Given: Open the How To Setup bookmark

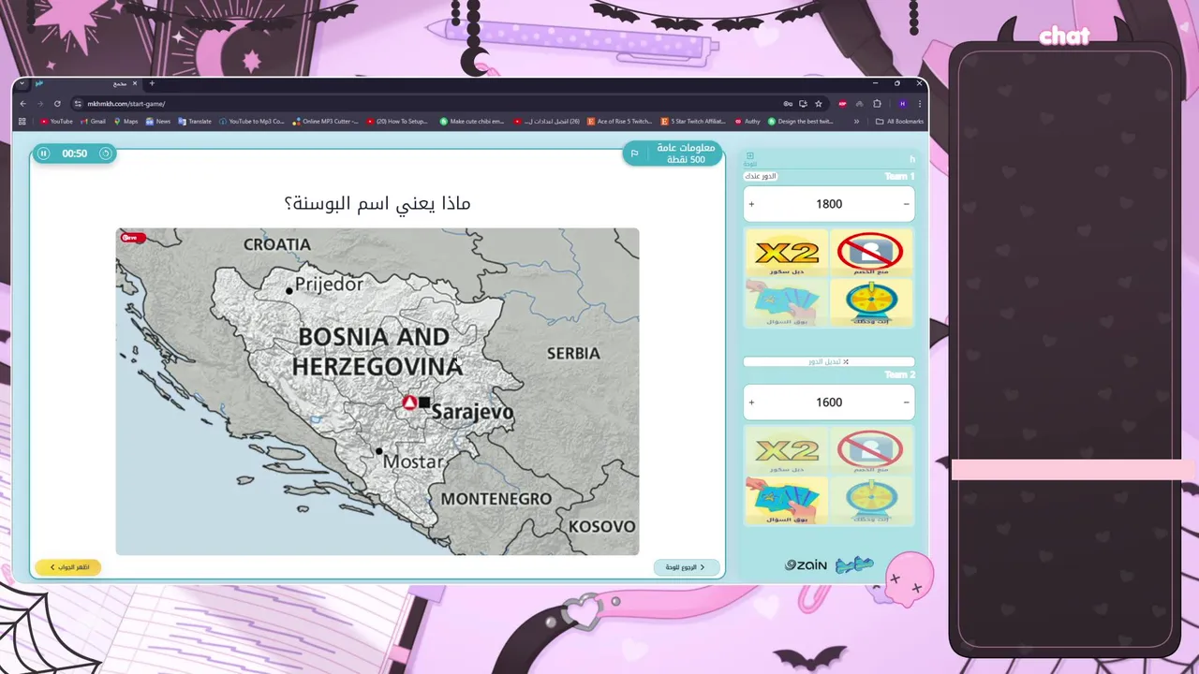Looking at the screenshot, I should 397,121.
